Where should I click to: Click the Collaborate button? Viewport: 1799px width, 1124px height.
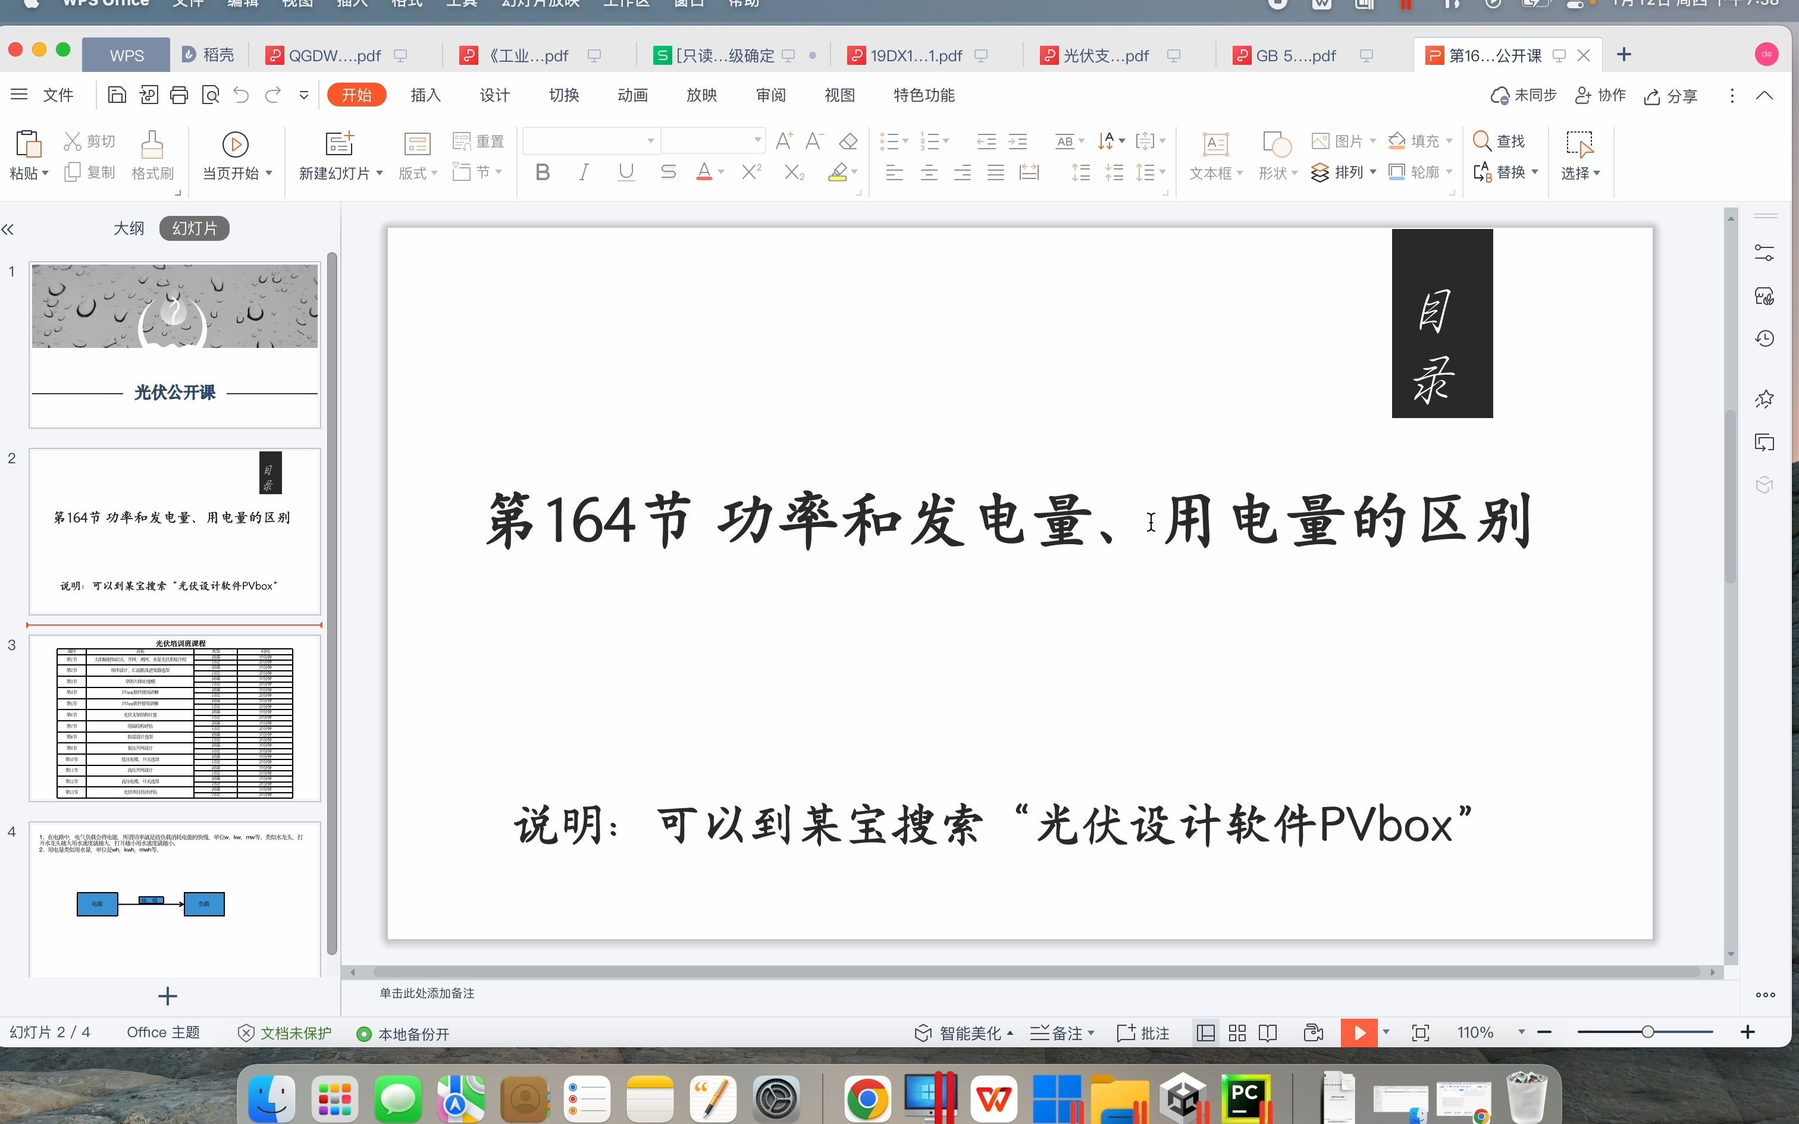pos(1600,95)
